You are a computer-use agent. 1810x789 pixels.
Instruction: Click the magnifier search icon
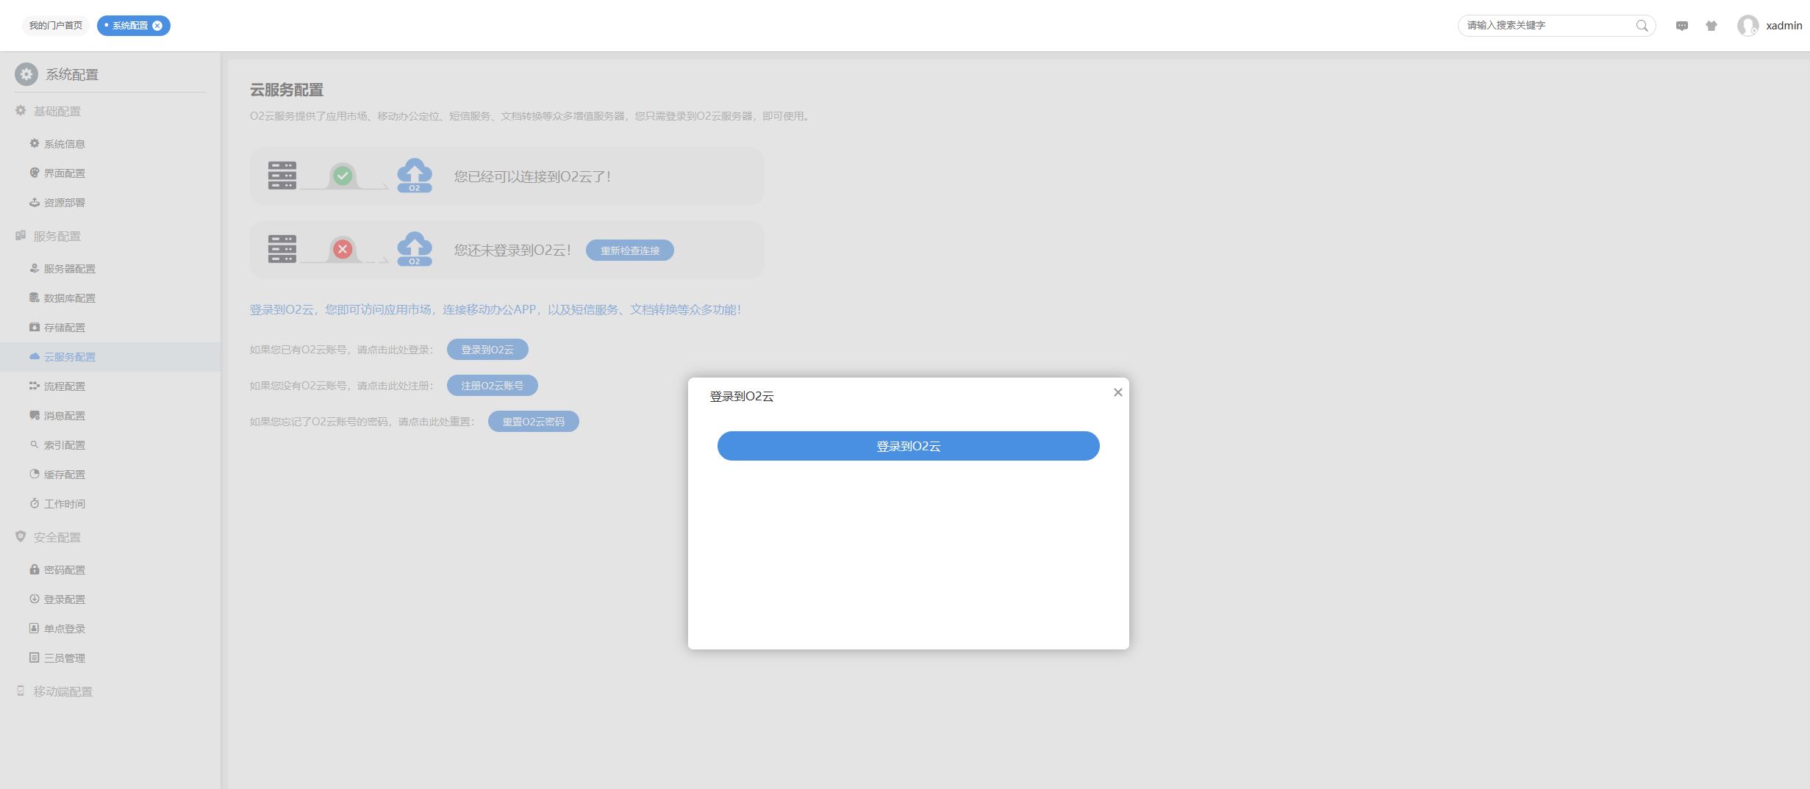click(x=1642, y=26)
